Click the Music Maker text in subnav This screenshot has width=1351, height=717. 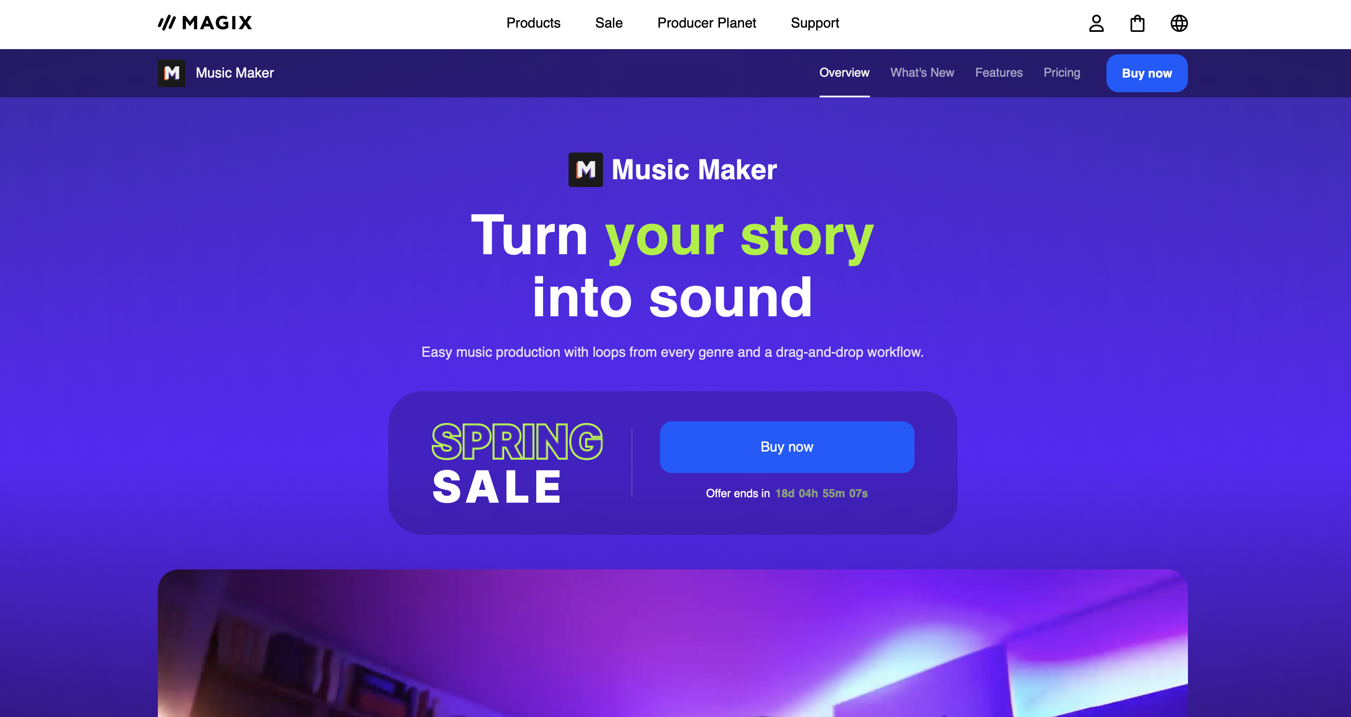click(234, 73)
